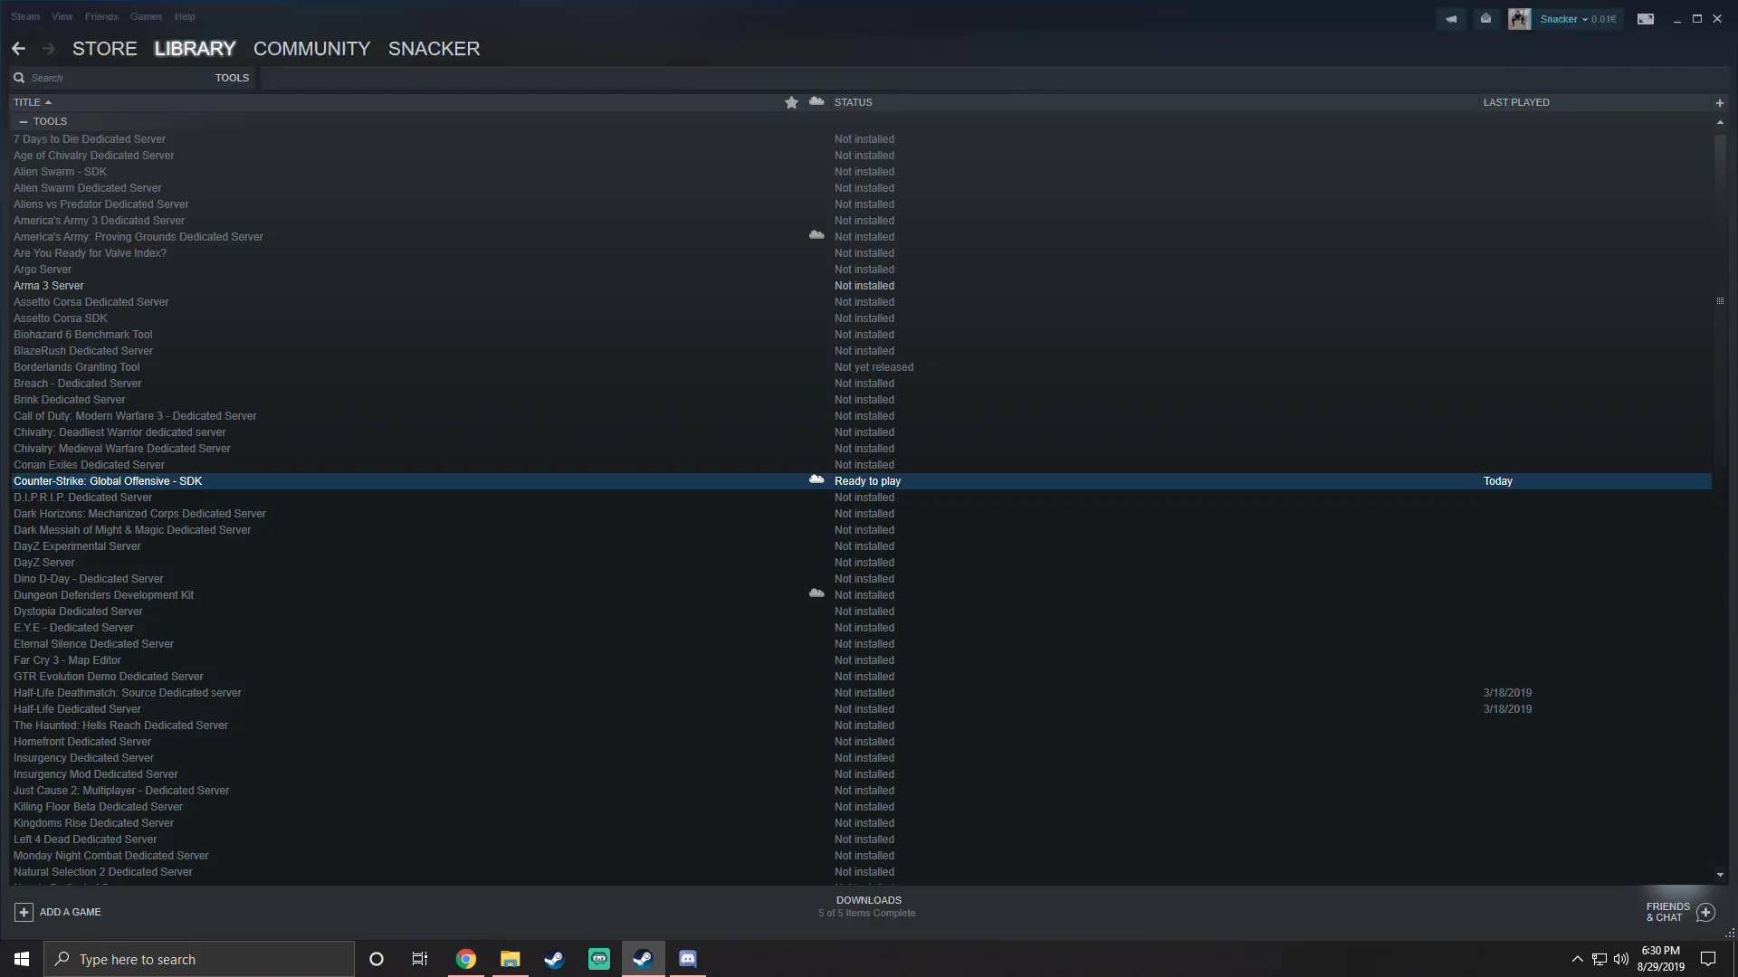
Task: Switch to Big Picture mode
Action: click(x=1646, y=19)
